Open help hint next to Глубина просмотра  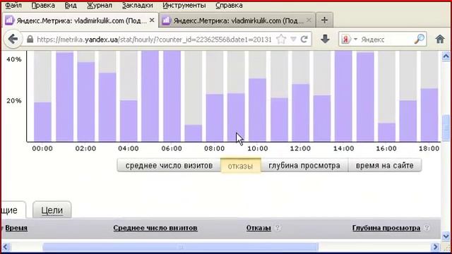[427, 228]
